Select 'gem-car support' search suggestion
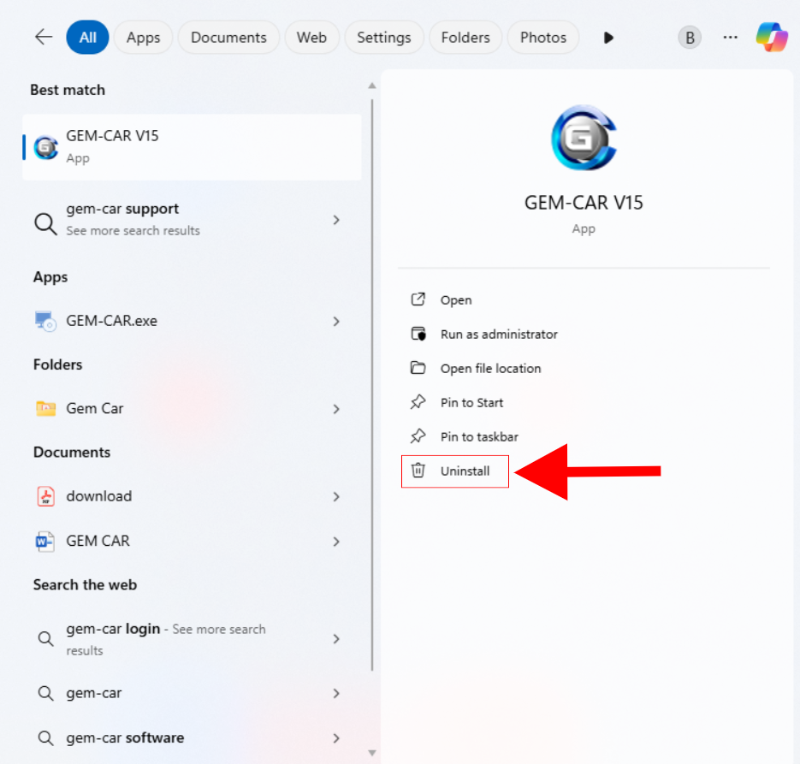 122,209
